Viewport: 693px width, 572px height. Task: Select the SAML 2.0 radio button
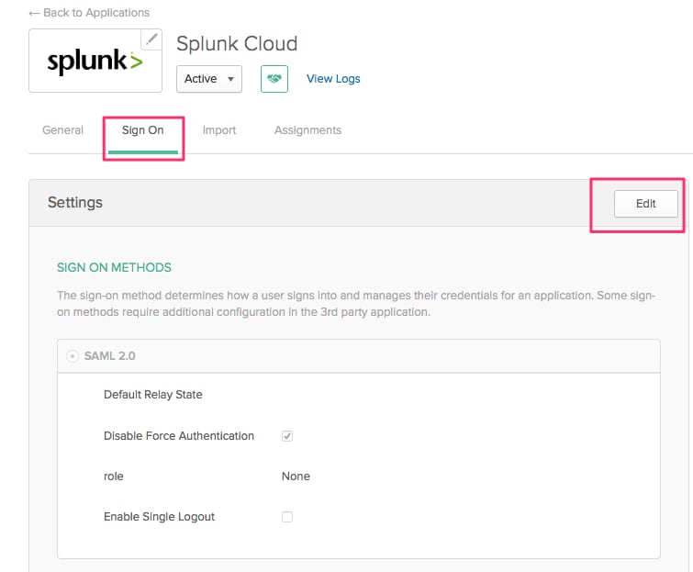73,356
